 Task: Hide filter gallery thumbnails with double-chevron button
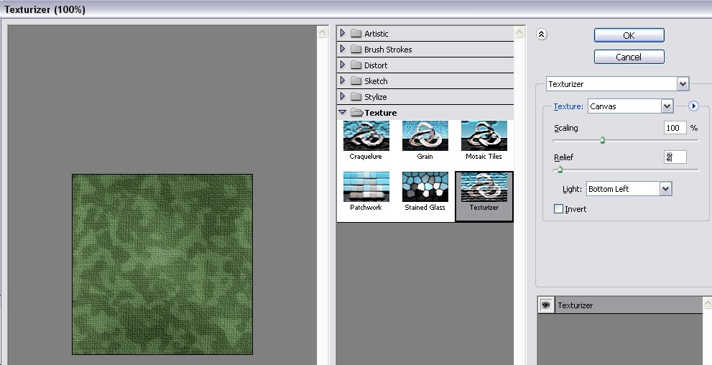(541, 34)
